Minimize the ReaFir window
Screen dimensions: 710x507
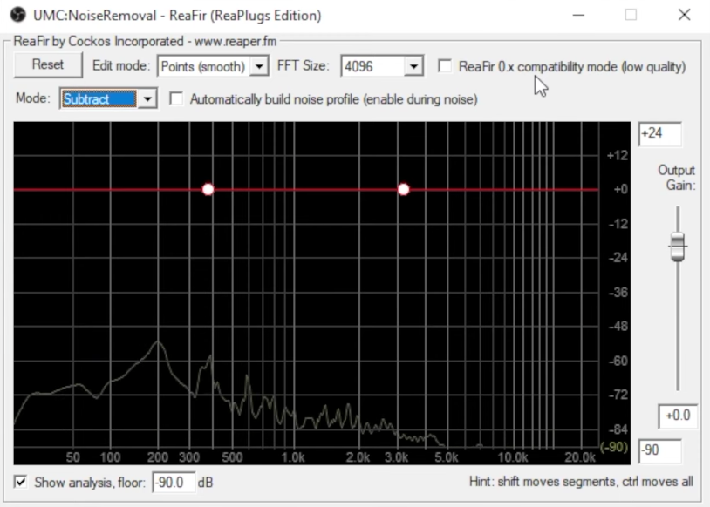click(578, 15)
